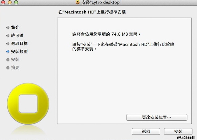Click the 簡介 sidebar label

click(15, 27)
